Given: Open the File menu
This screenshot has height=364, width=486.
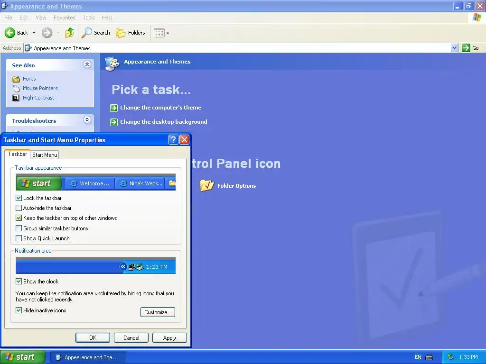Looking at the screenshot, I should tap(8, 18).
